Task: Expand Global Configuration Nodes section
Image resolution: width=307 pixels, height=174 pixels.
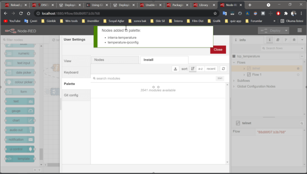Action: click(x=234, y=86)
